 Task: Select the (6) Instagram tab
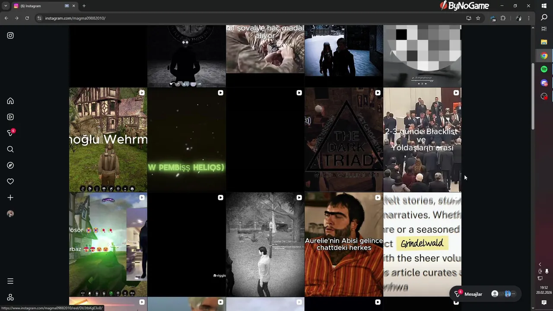point(44,6)
